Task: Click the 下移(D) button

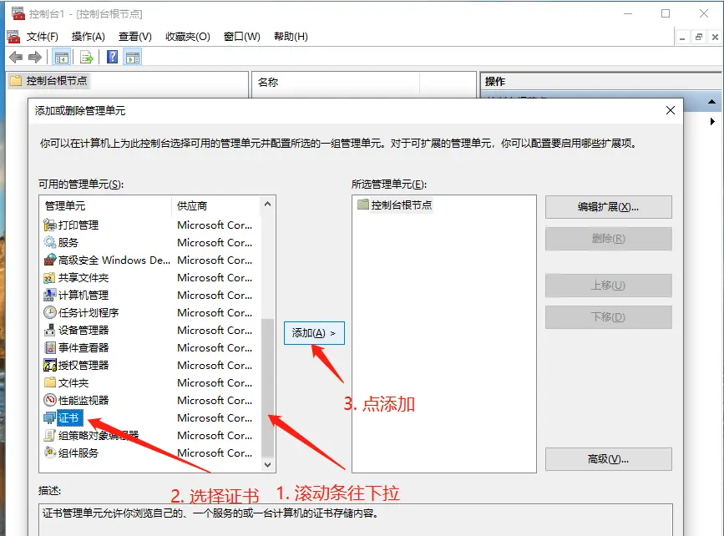Action: coord(608,317)
